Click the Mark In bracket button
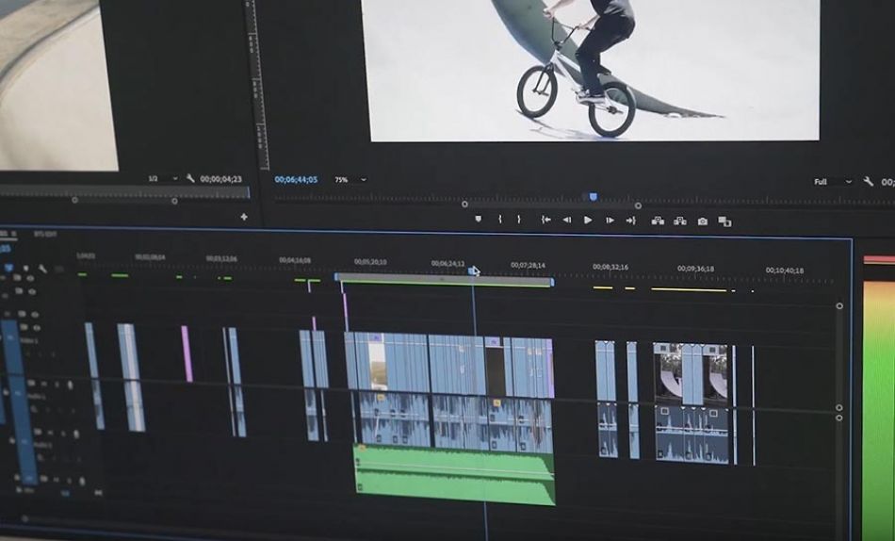 click(x=500, y=219)
